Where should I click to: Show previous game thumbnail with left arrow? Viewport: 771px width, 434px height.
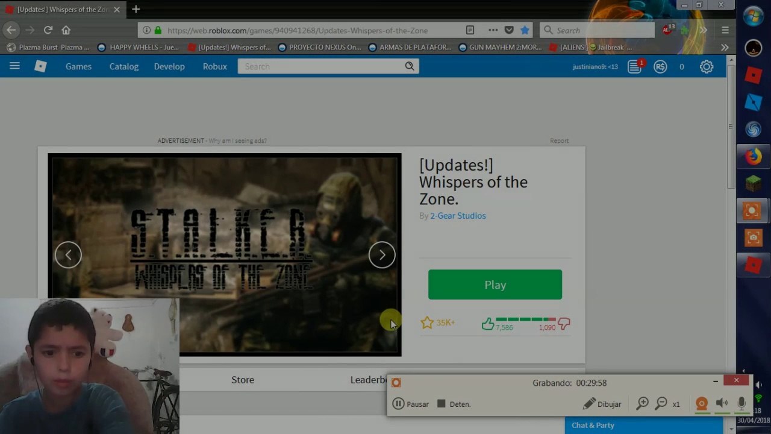[68, 255]
